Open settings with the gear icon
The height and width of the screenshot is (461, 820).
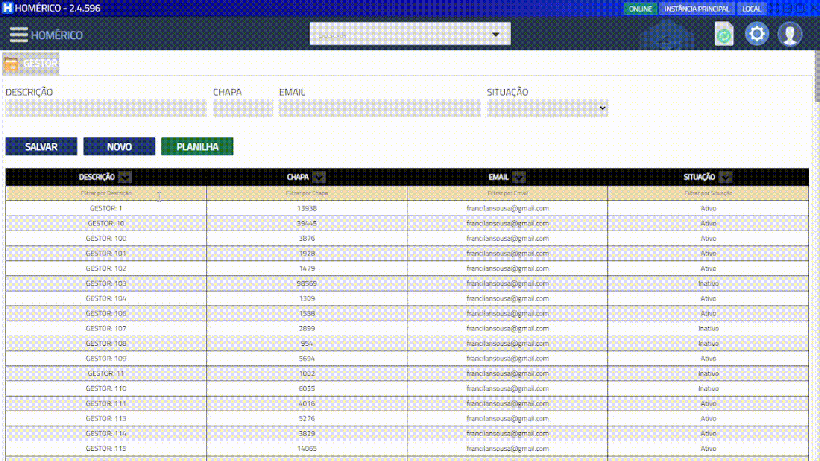pyautogui.click(x=757, y=34)
